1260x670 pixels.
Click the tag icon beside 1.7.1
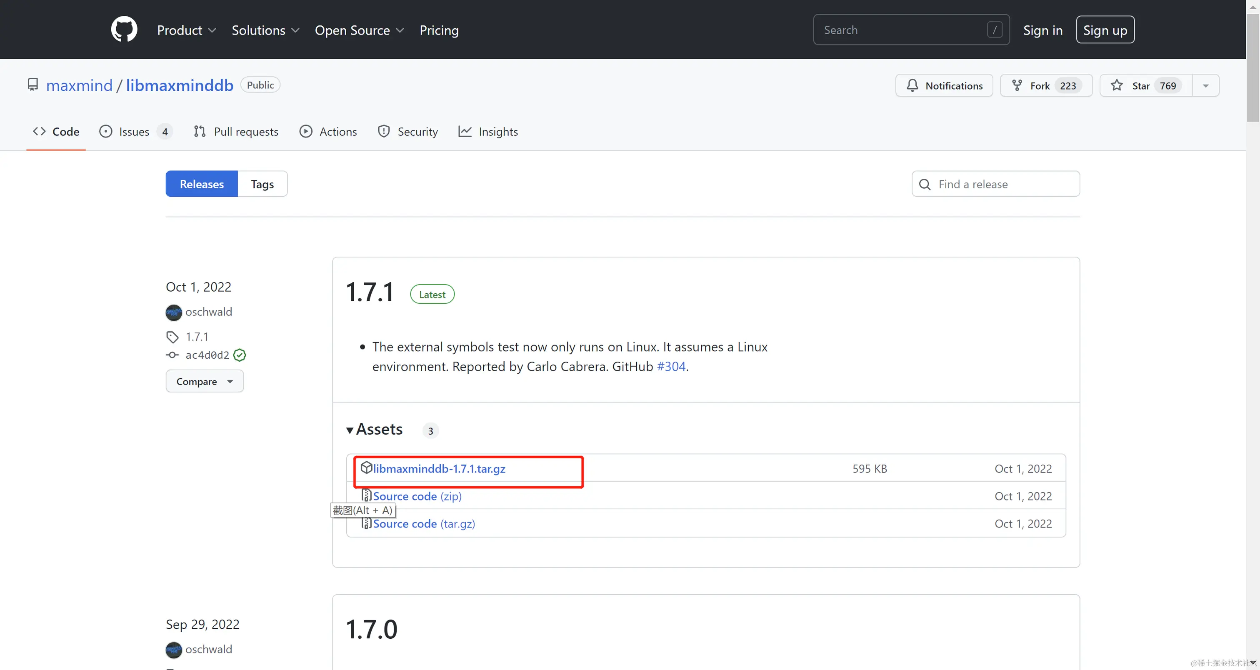172,337
